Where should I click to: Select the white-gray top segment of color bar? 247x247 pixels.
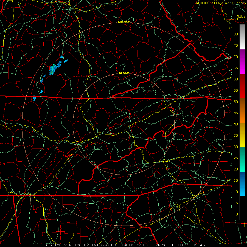242,37
